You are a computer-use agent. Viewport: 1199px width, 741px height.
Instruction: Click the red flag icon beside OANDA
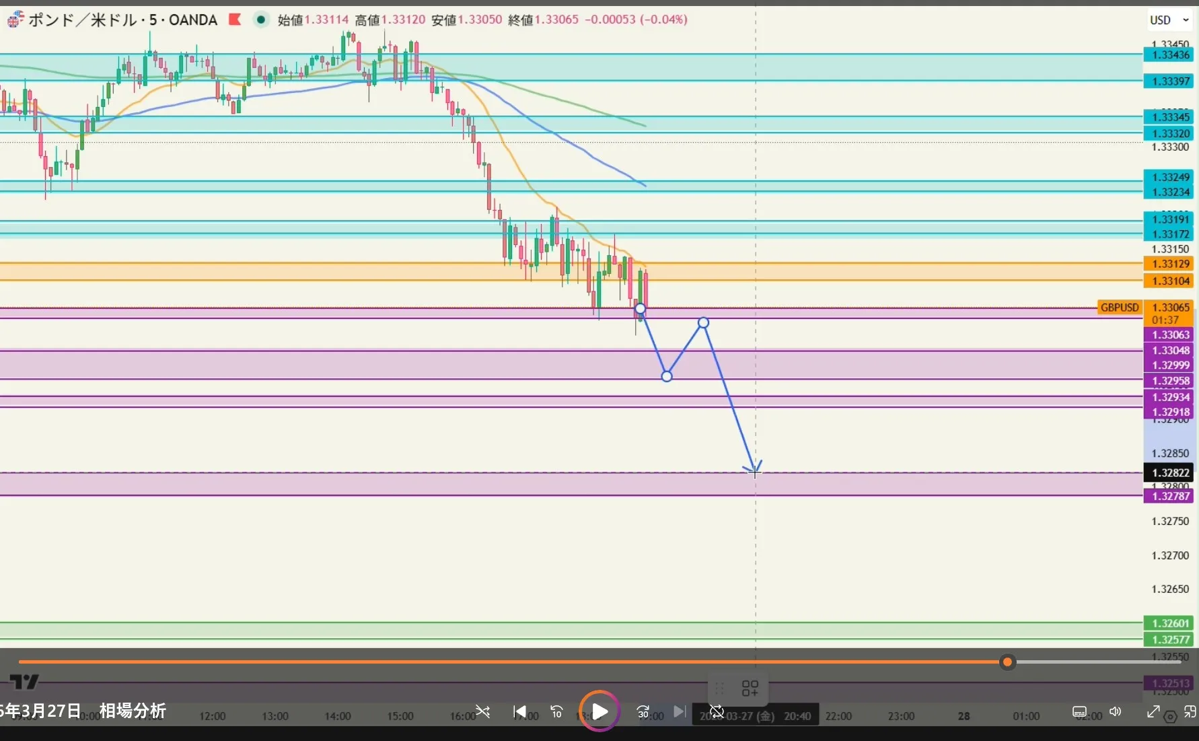(235, 20)
